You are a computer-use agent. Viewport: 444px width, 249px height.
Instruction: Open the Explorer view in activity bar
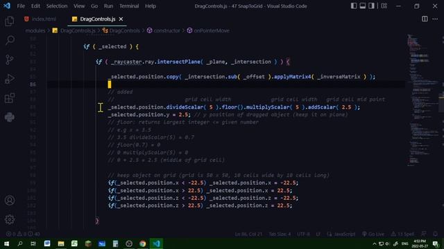tap(10, 21)
